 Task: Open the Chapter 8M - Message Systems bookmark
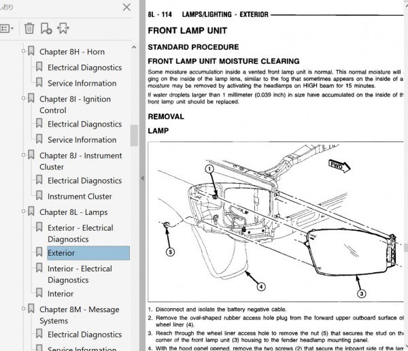[x=80, y=315]
